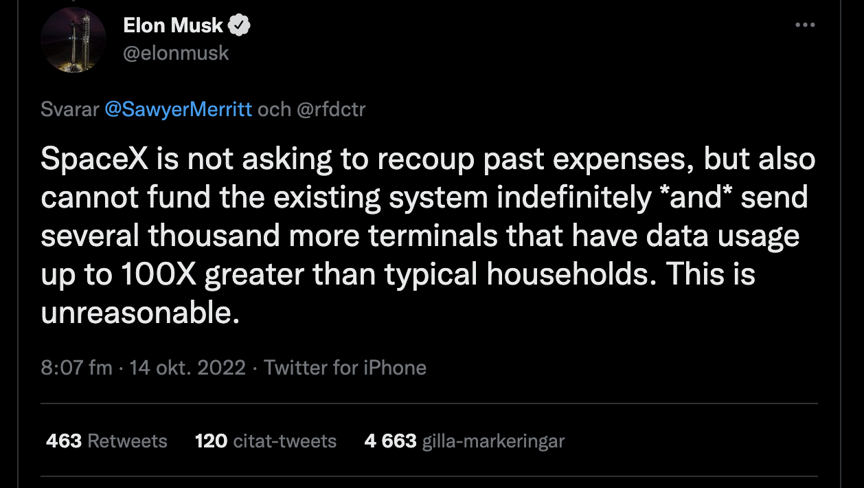Click the word "och" between the mentions

pos(274,109)
